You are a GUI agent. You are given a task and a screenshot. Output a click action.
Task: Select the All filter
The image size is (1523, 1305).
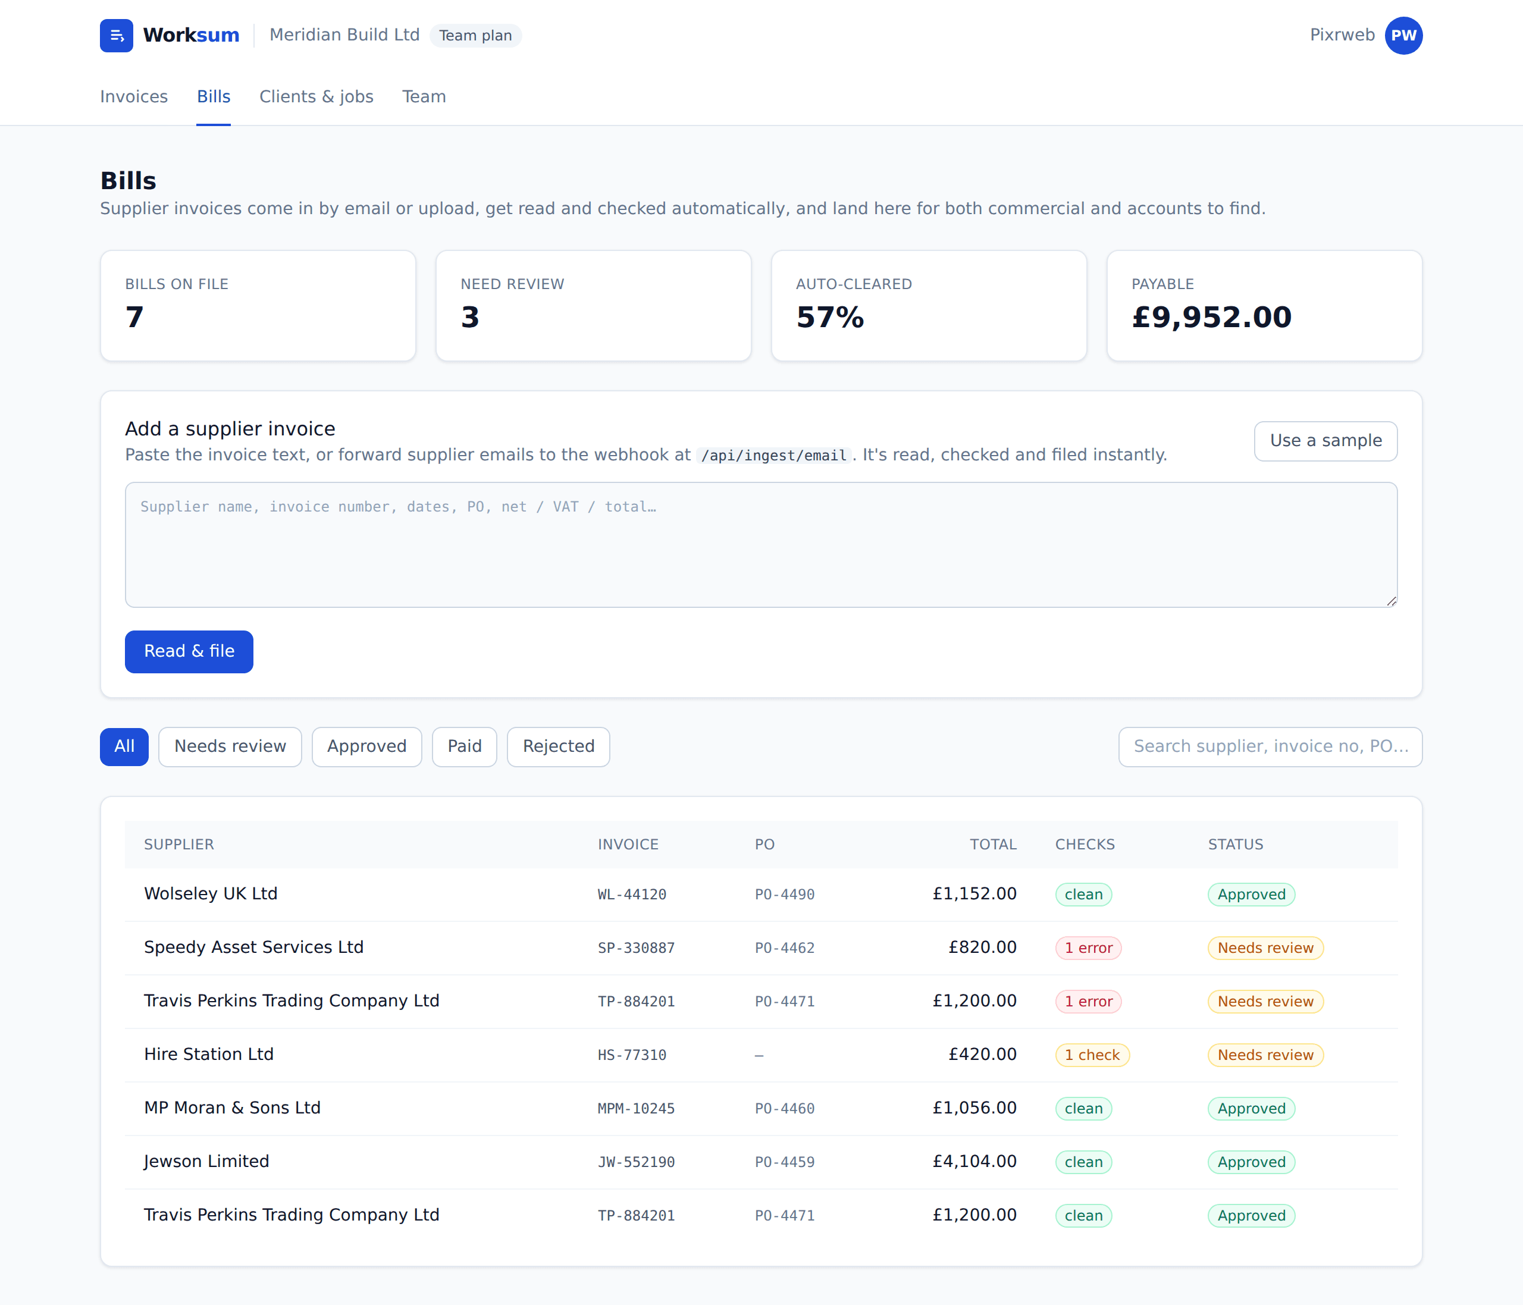pos(124,746)
